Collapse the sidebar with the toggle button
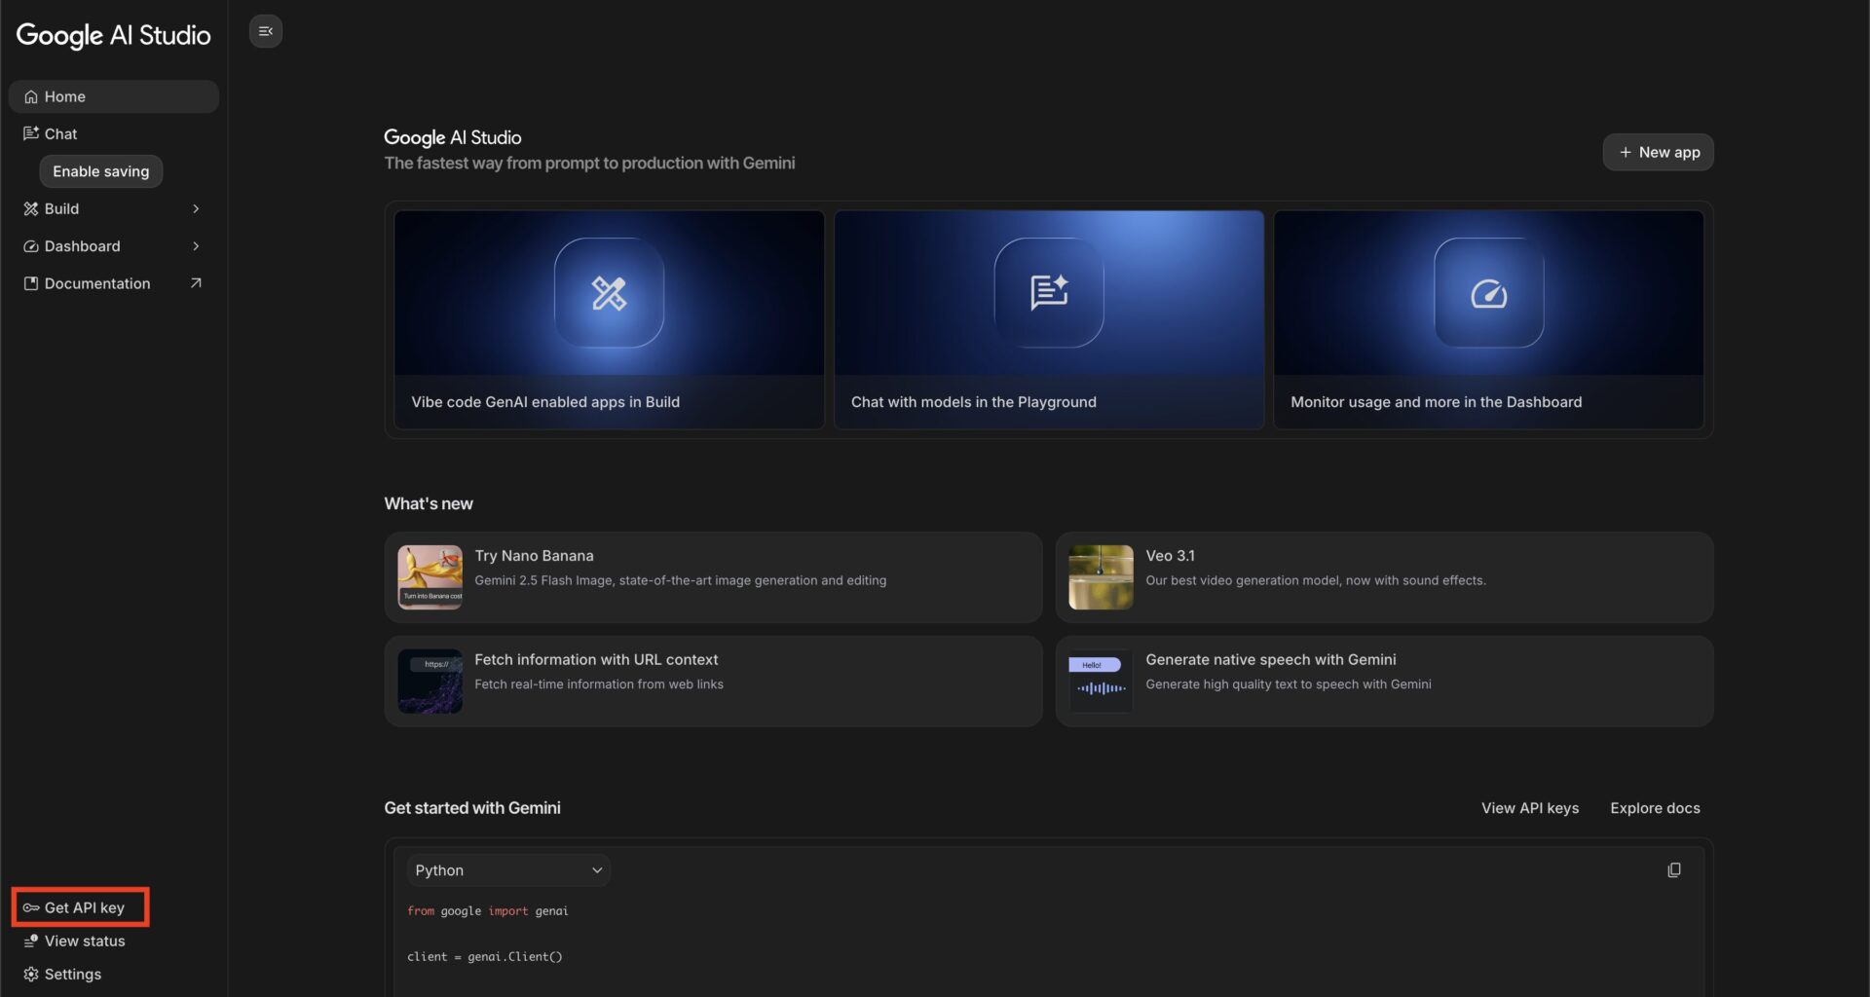Screen dimensions: 1870x997 point(265,30)
